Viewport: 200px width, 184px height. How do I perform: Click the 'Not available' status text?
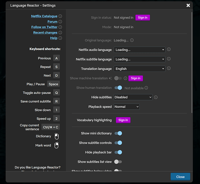click(x=134, y=88)
